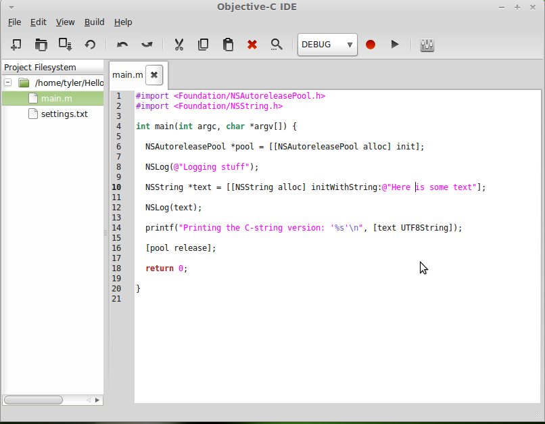Click the red X delete icon

(252, 45)
